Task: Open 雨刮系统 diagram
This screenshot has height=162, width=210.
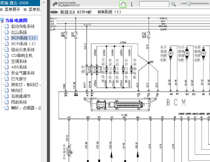Action: (19, 102)
